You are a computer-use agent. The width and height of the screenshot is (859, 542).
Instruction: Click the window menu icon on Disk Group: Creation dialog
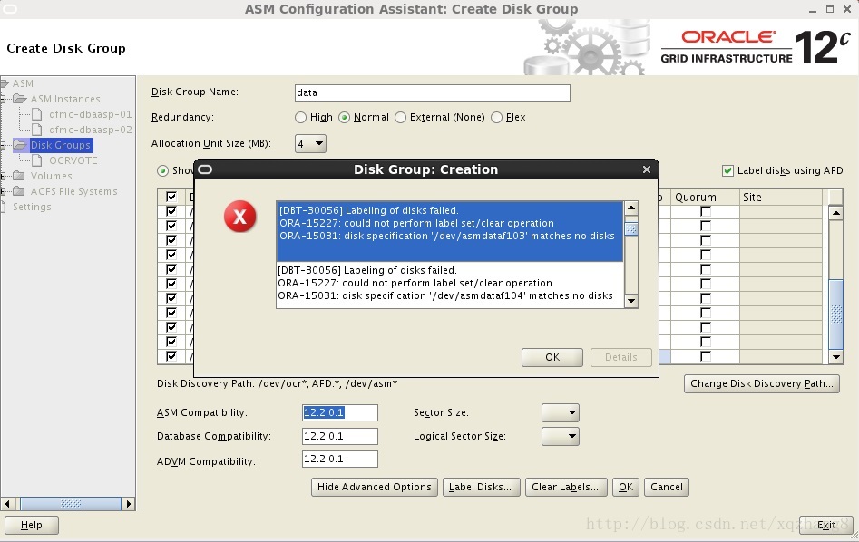pos(205,169)
